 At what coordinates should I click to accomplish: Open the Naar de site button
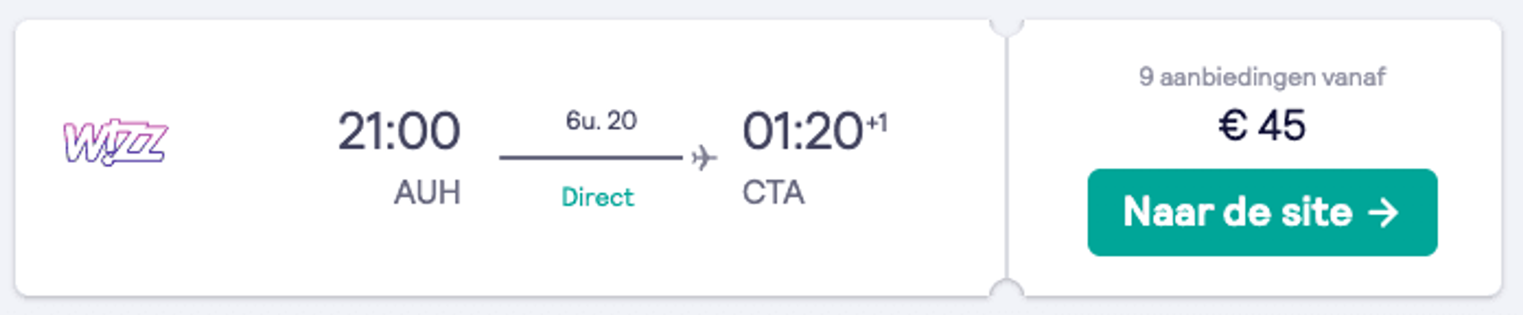tap(1262, 212)
